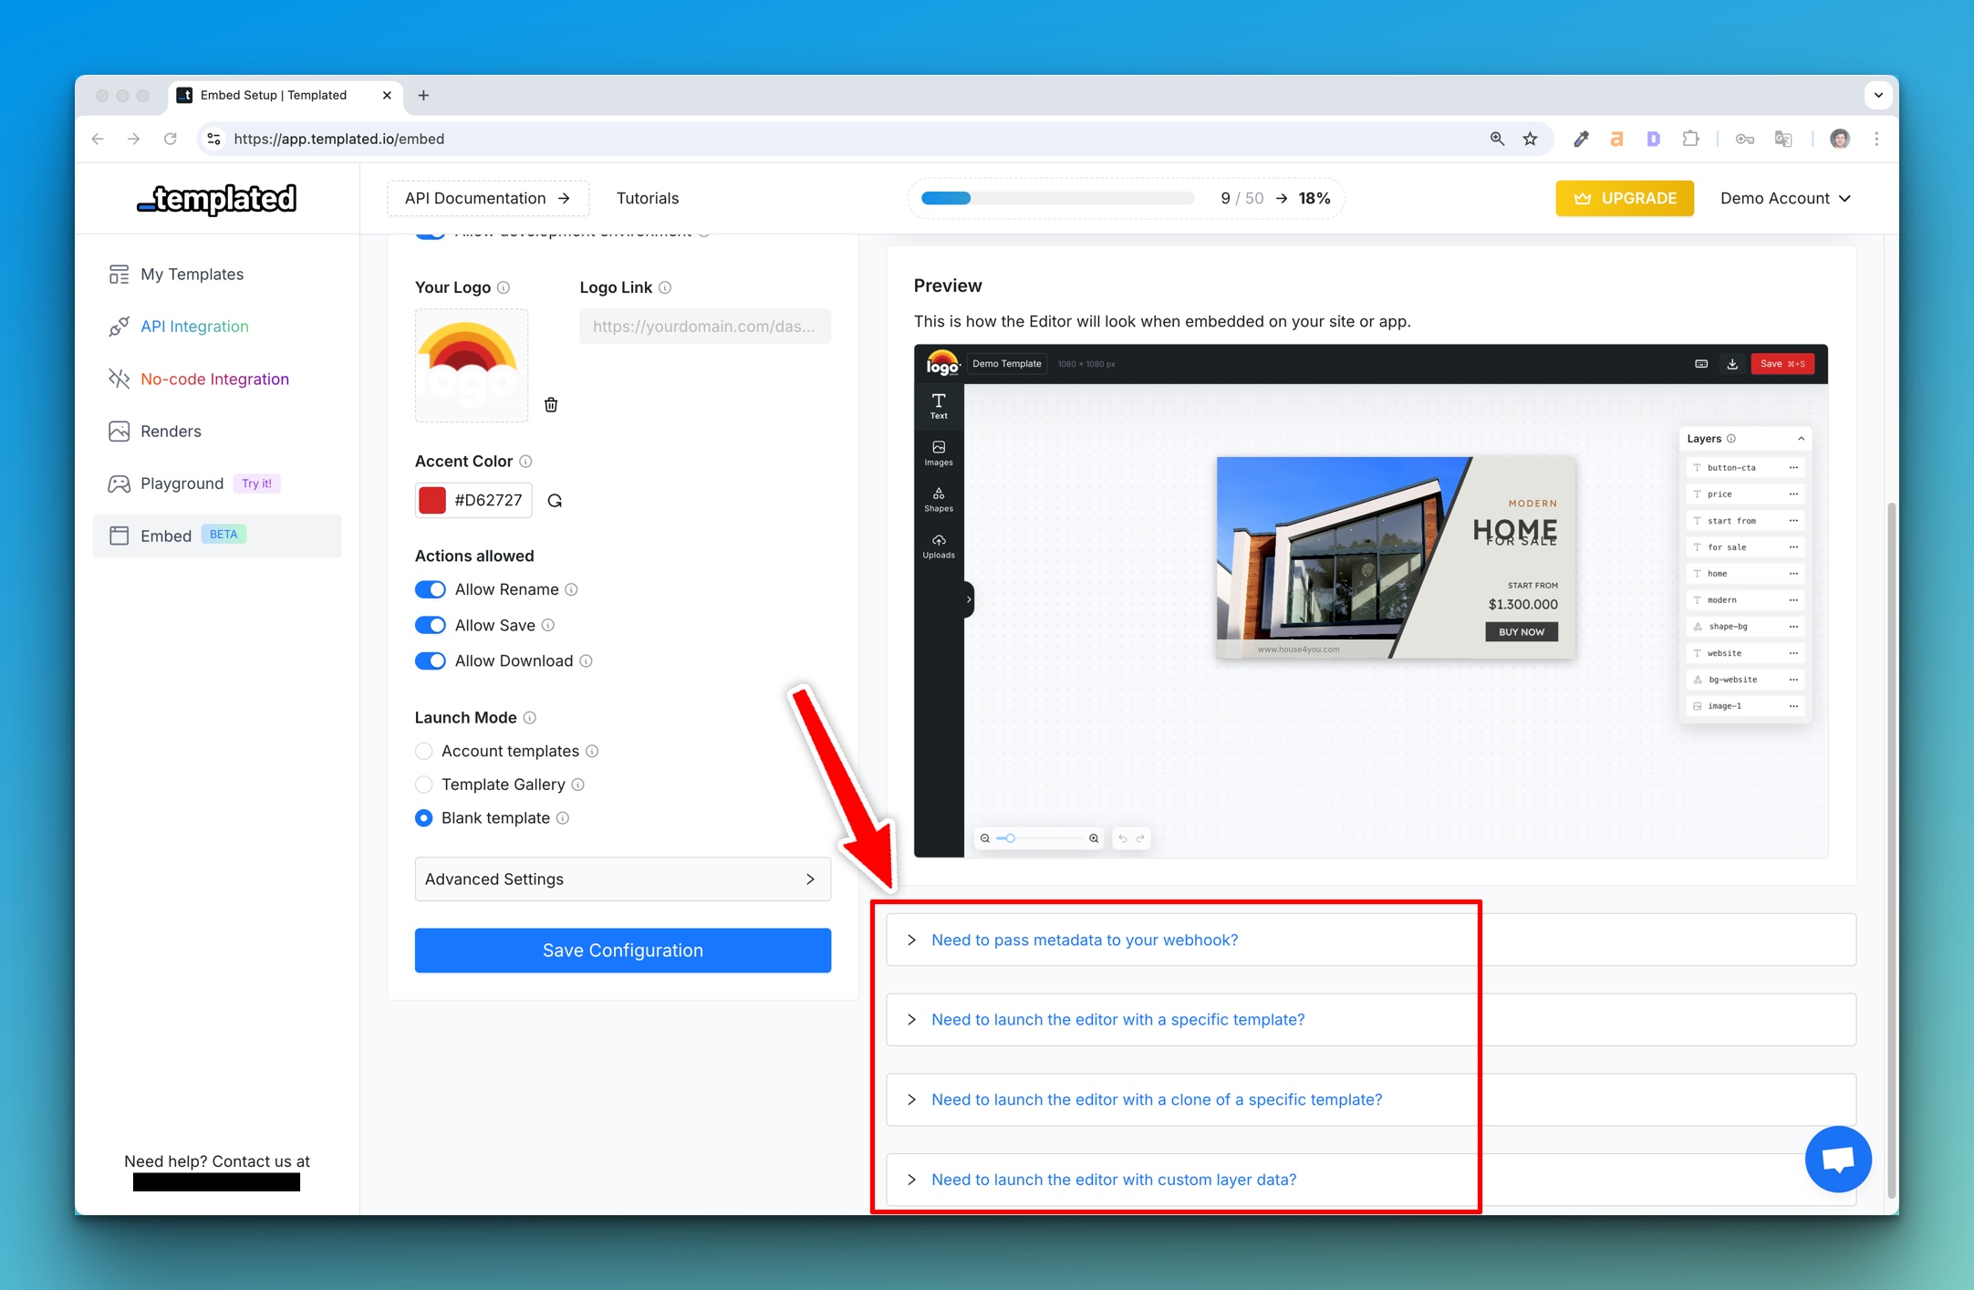Open API Documentation link
The height and width of the screenshot is (1290, 1974).
click(488, 198)
